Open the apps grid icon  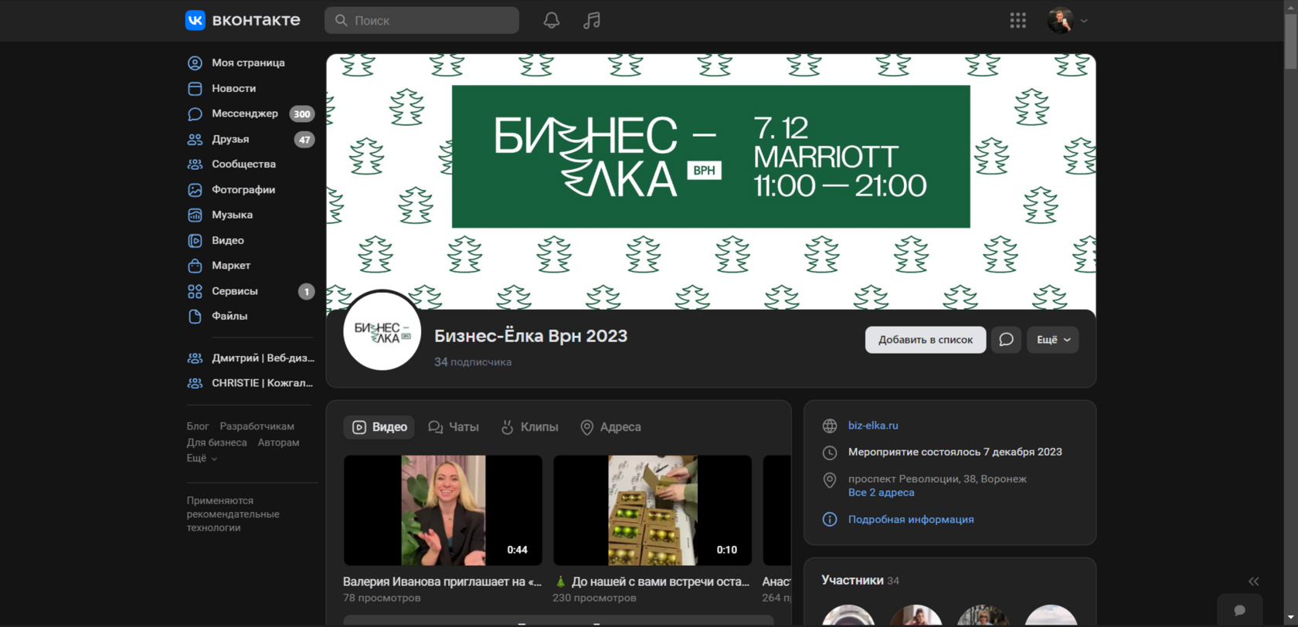pos(1018,21)
